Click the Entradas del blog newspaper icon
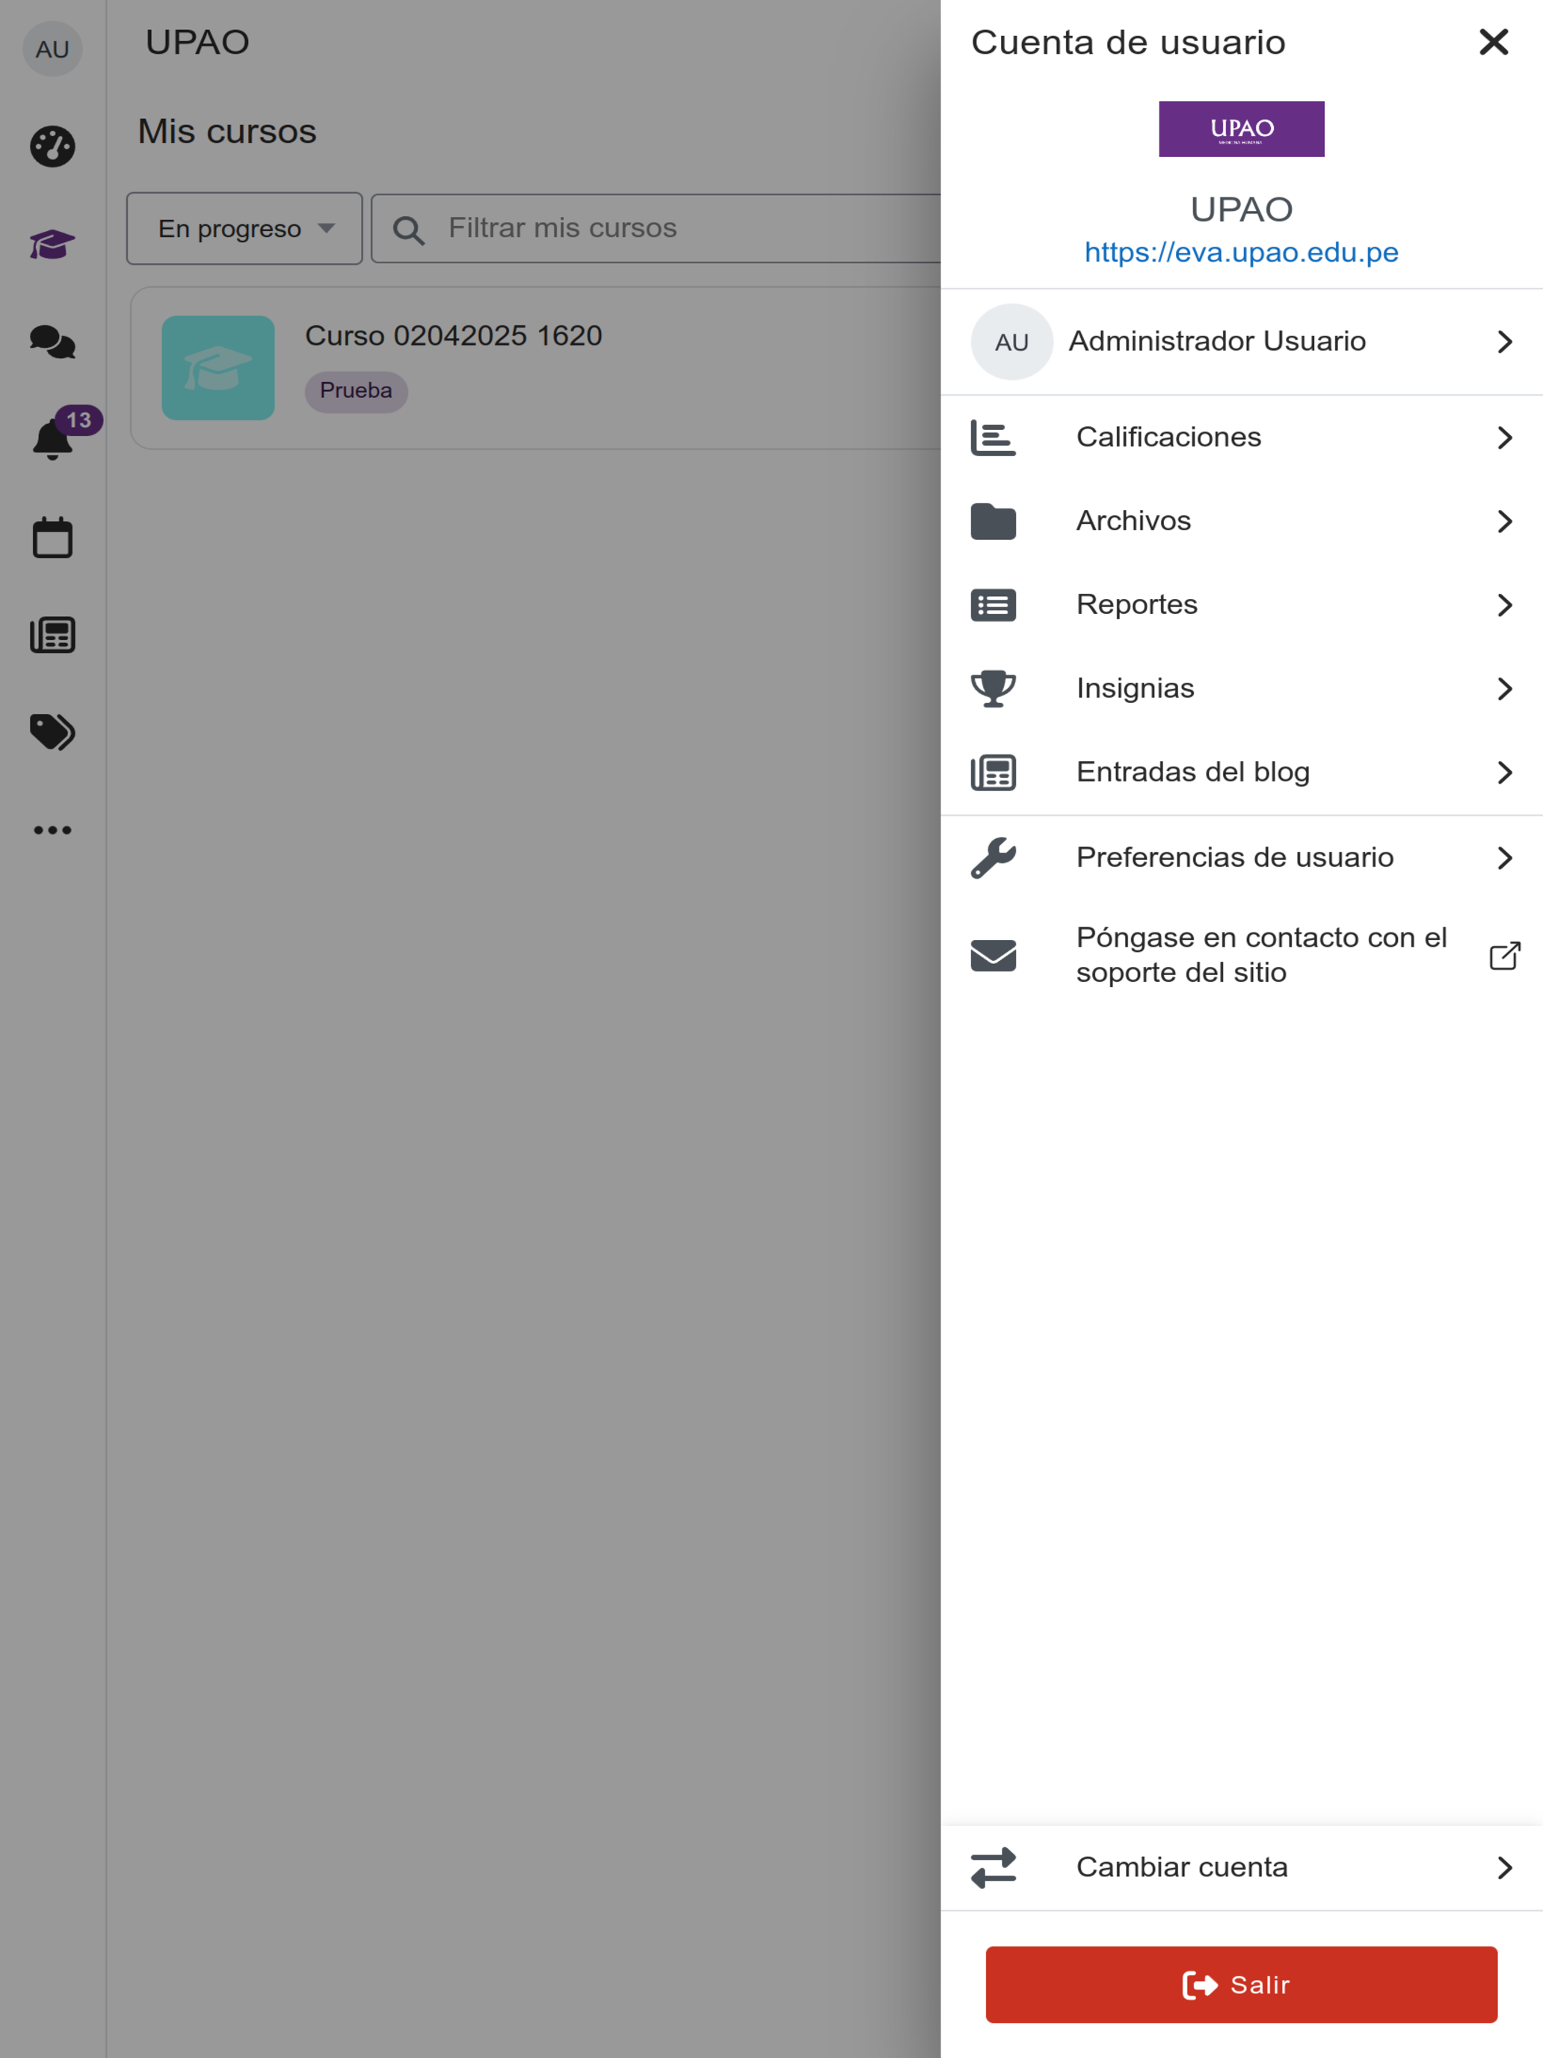Image resolution: width=1543 pixels, height=2058 pixels. point(994,772)
